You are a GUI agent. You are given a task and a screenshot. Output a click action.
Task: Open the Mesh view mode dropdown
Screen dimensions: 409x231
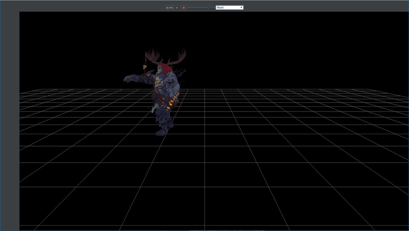tap(229, 8)
